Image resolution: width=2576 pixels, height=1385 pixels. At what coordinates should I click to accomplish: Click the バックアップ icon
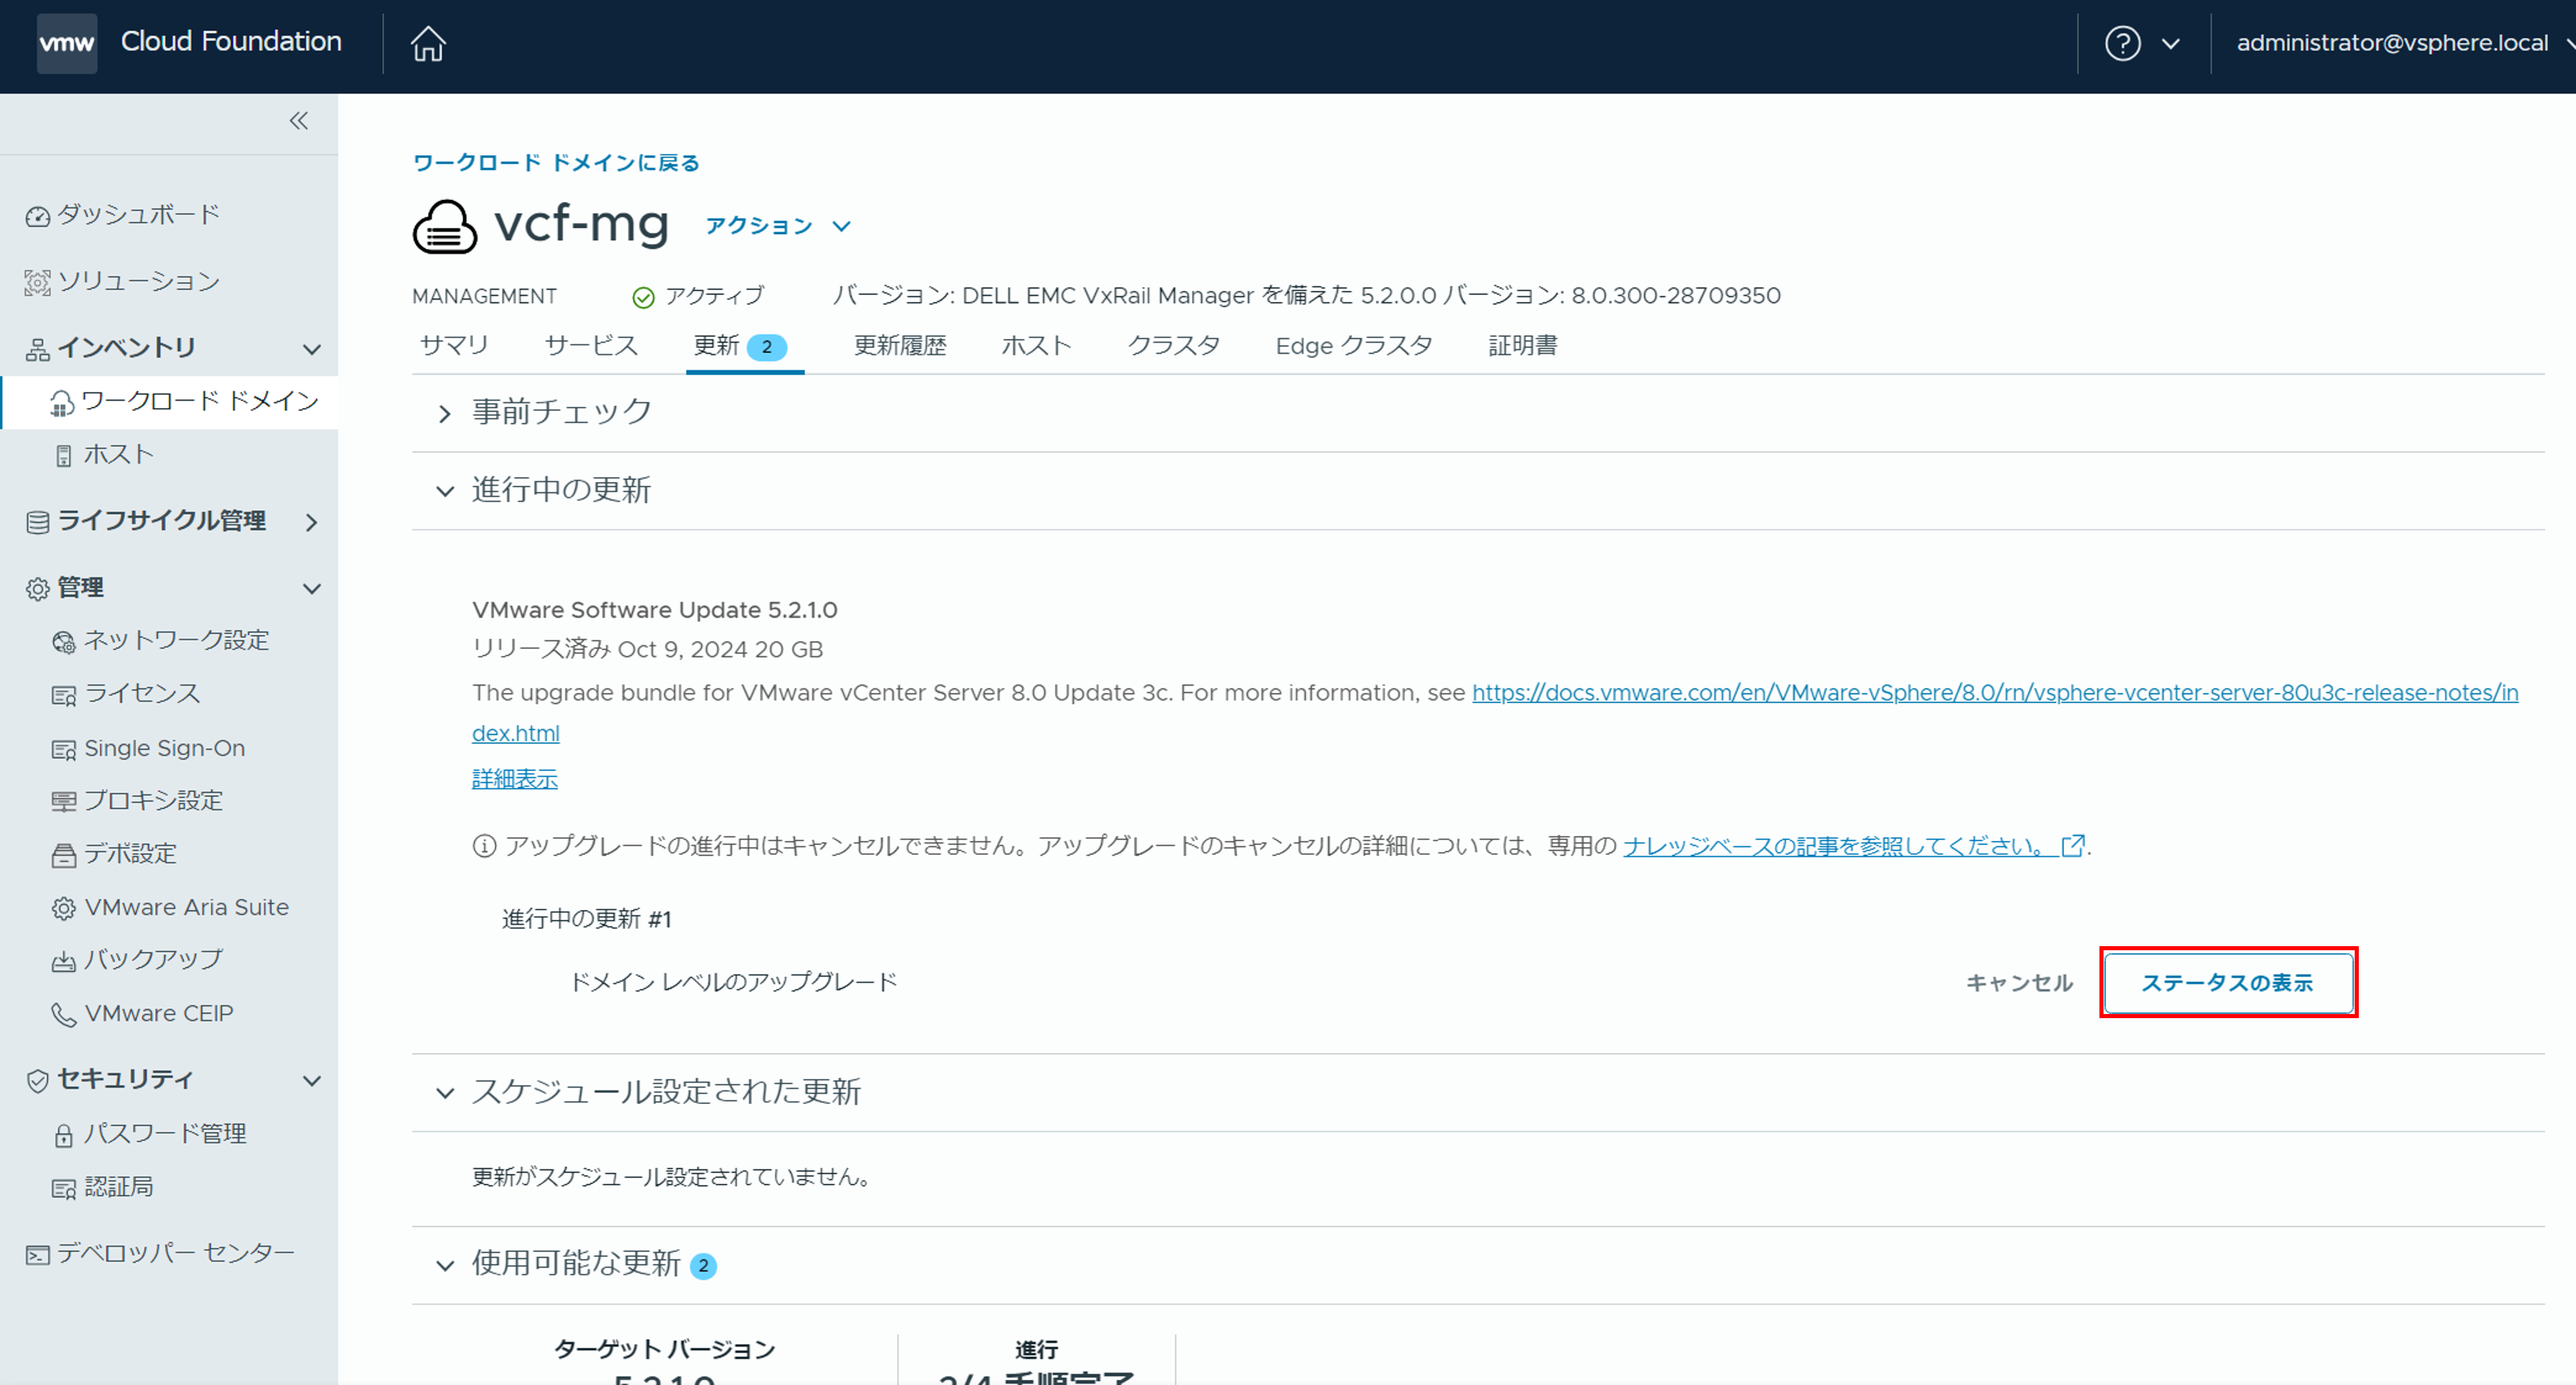(63, 961)
